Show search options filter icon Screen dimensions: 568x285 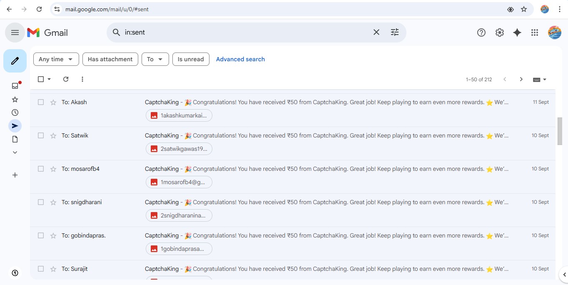pos(394,32)
